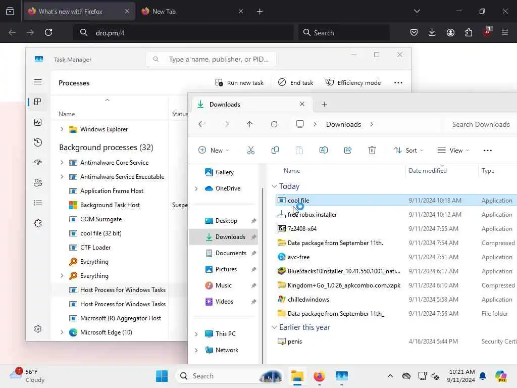The width and height of the screenshot is (517, 388).
Task: Open Services icon in Task Manager sidebar
Action: coord(38,223)
